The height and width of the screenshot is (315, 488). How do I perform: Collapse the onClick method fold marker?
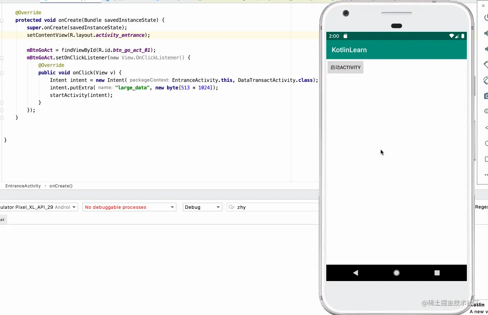(x=2, y=73)
